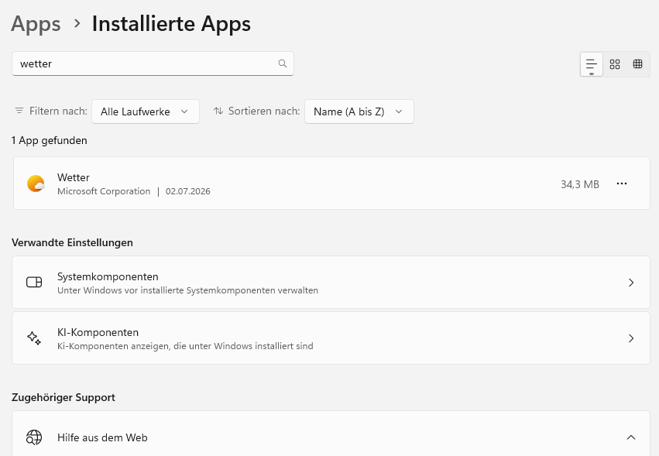659x456 pixels.
Task: Open Systemkomponenten via its chevron
Action: click(x=631, y=283)
